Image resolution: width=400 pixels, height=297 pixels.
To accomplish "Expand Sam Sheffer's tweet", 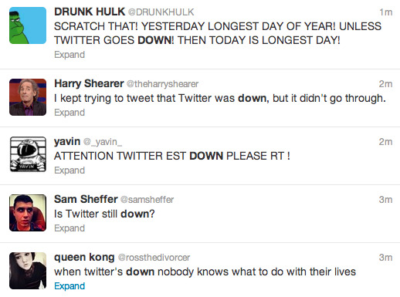I will click(x=69, y=228).
